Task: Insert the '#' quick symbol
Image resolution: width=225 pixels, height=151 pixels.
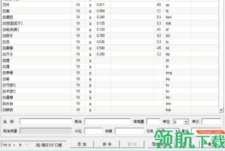Action: (20, 145)
